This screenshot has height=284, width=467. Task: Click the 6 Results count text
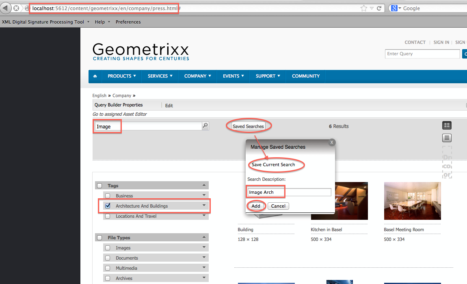pos(339,126)
